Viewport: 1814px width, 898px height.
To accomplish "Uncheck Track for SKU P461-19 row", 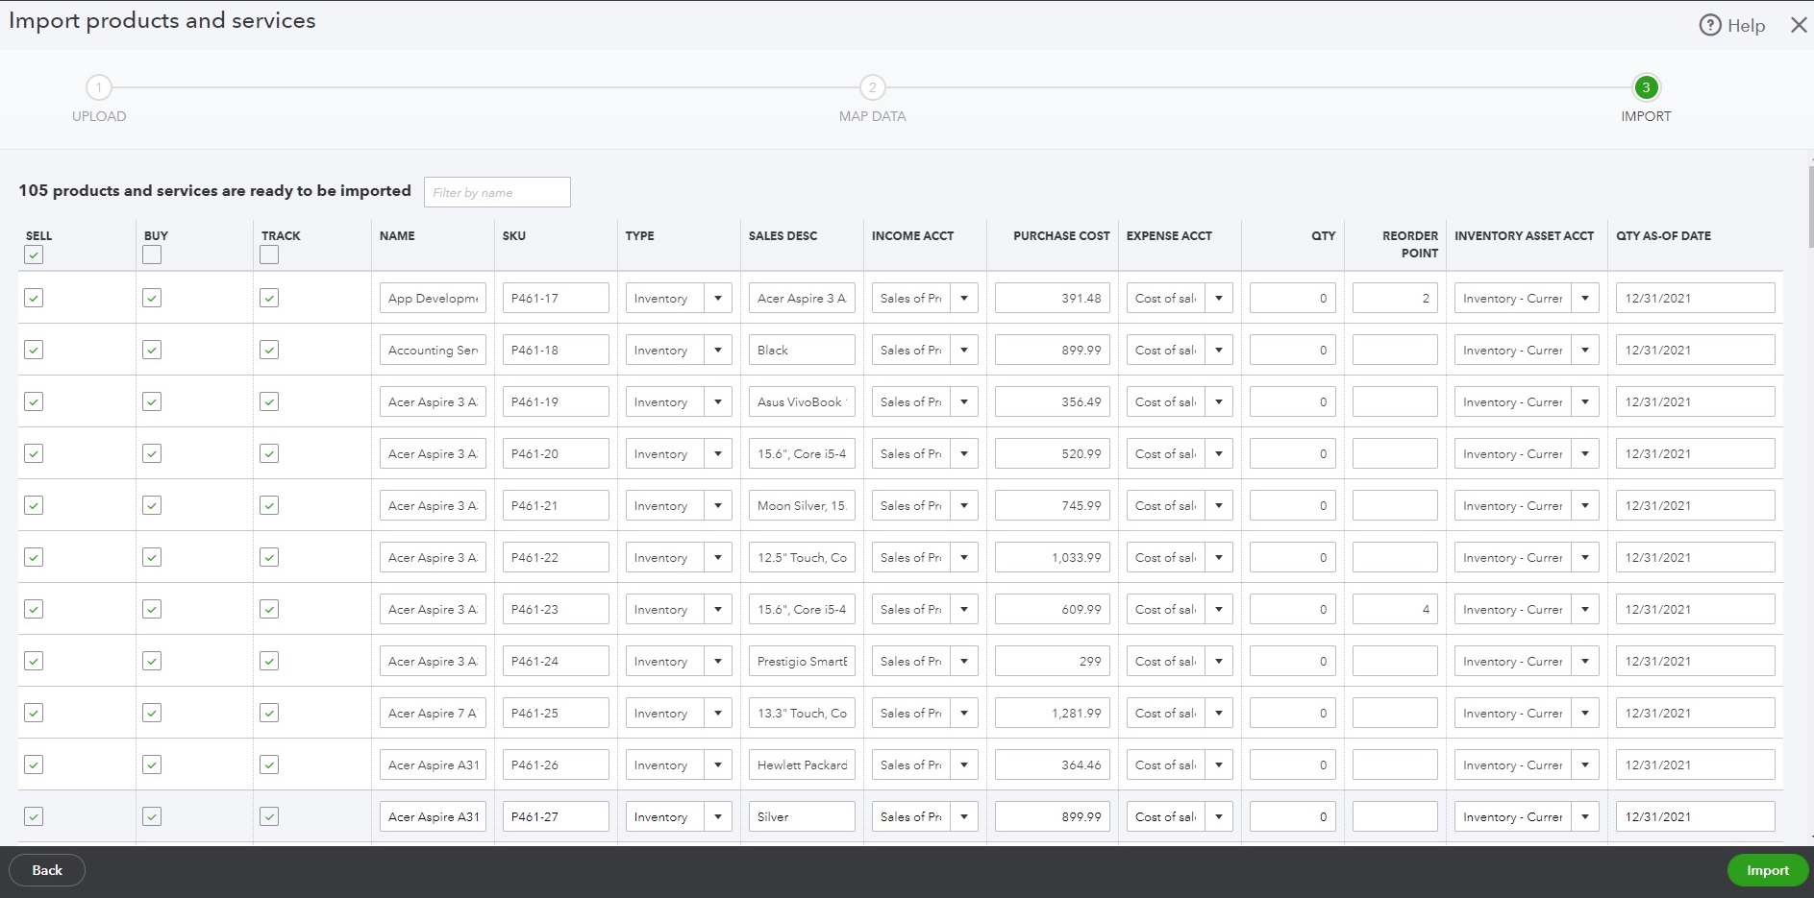I will [269, 401].
